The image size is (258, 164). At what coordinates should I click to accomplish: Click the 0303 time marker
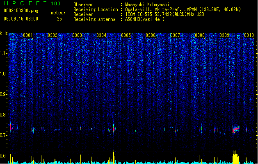77,35
